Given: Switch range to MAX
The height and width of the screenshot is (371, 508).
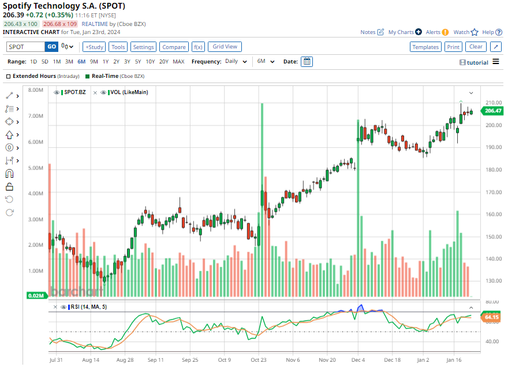Looking at the screenshot, I should pyautogui.click(x=178, y=62).
